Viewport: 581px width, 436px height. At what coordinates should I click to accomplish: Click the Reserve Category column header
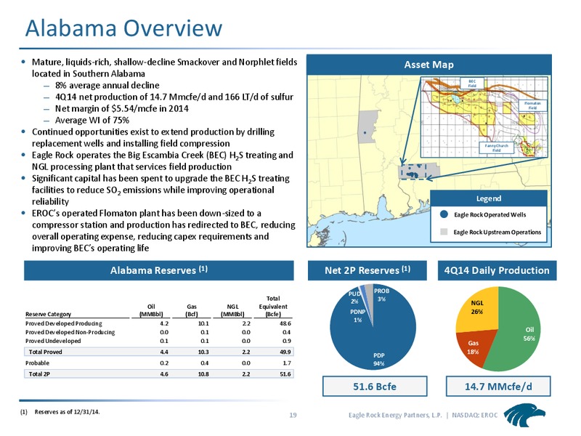(x=48, y=314)
